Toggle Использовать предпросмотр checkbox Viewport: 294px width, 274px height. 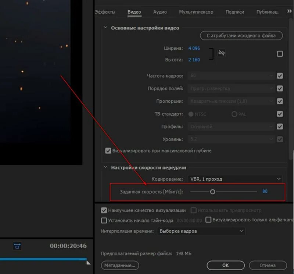click(194, 210)
